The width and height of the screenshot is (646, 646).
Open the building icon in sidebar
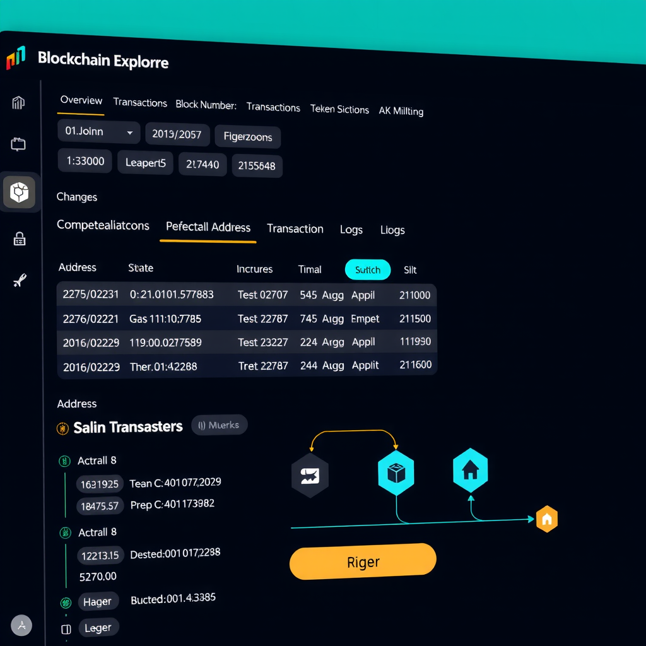click(x=18, y=103)
